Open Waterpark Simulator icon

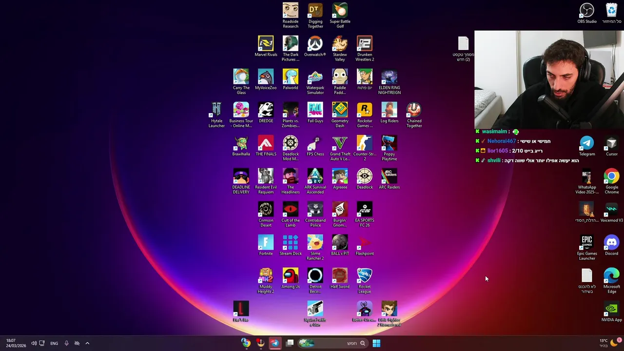[315, 82]
